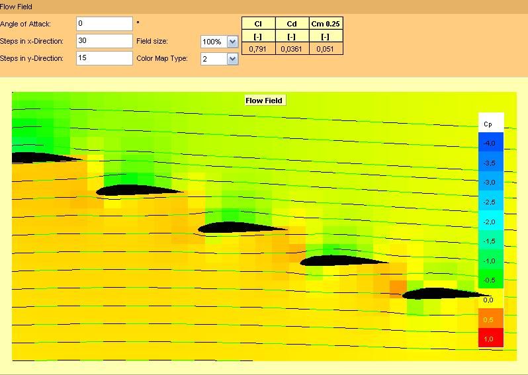Select the Cl value 0,791 cell
This screenshot has width=528, height=375.
tap(258, 48)
